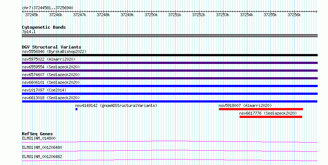
Task: Select the 7p14.1 band label
Action: click(29, 32)
